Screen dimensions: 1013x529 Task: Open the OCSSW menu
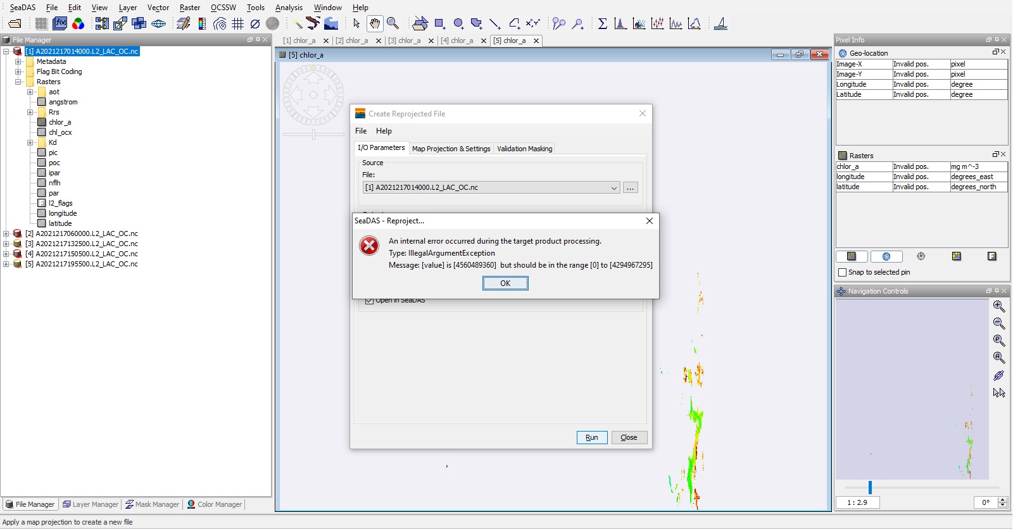(223, 8)
